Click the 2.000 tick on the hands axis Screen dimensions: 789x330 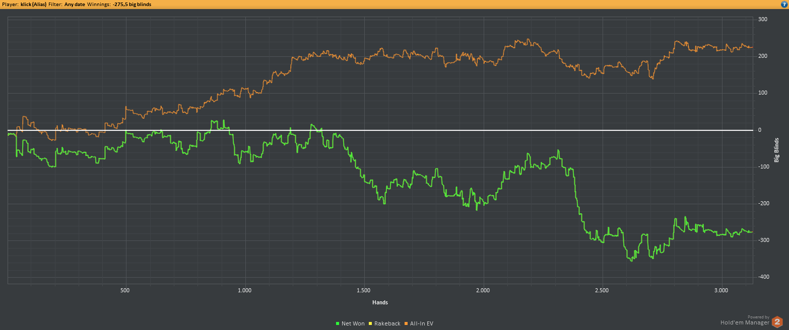coord(483,291)
